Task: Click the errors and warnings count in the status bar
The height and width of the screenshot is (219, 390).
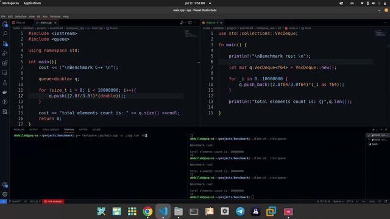Action: 35,201
